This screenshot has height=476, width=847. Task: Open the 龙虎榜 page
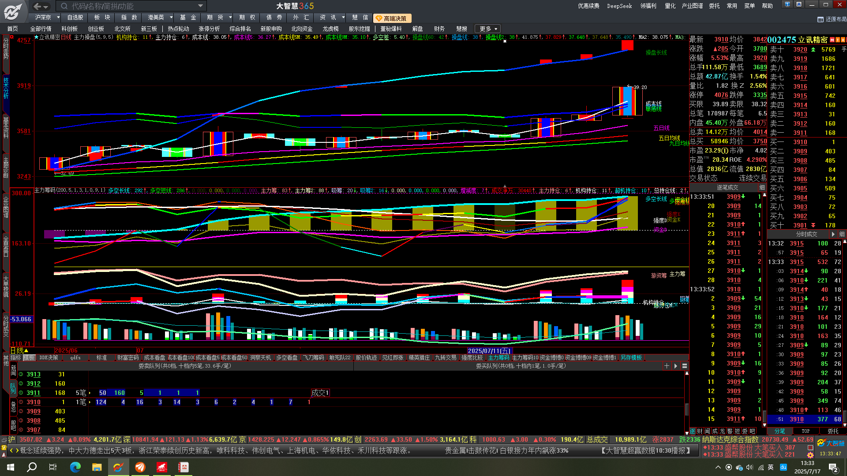(330, 29)
